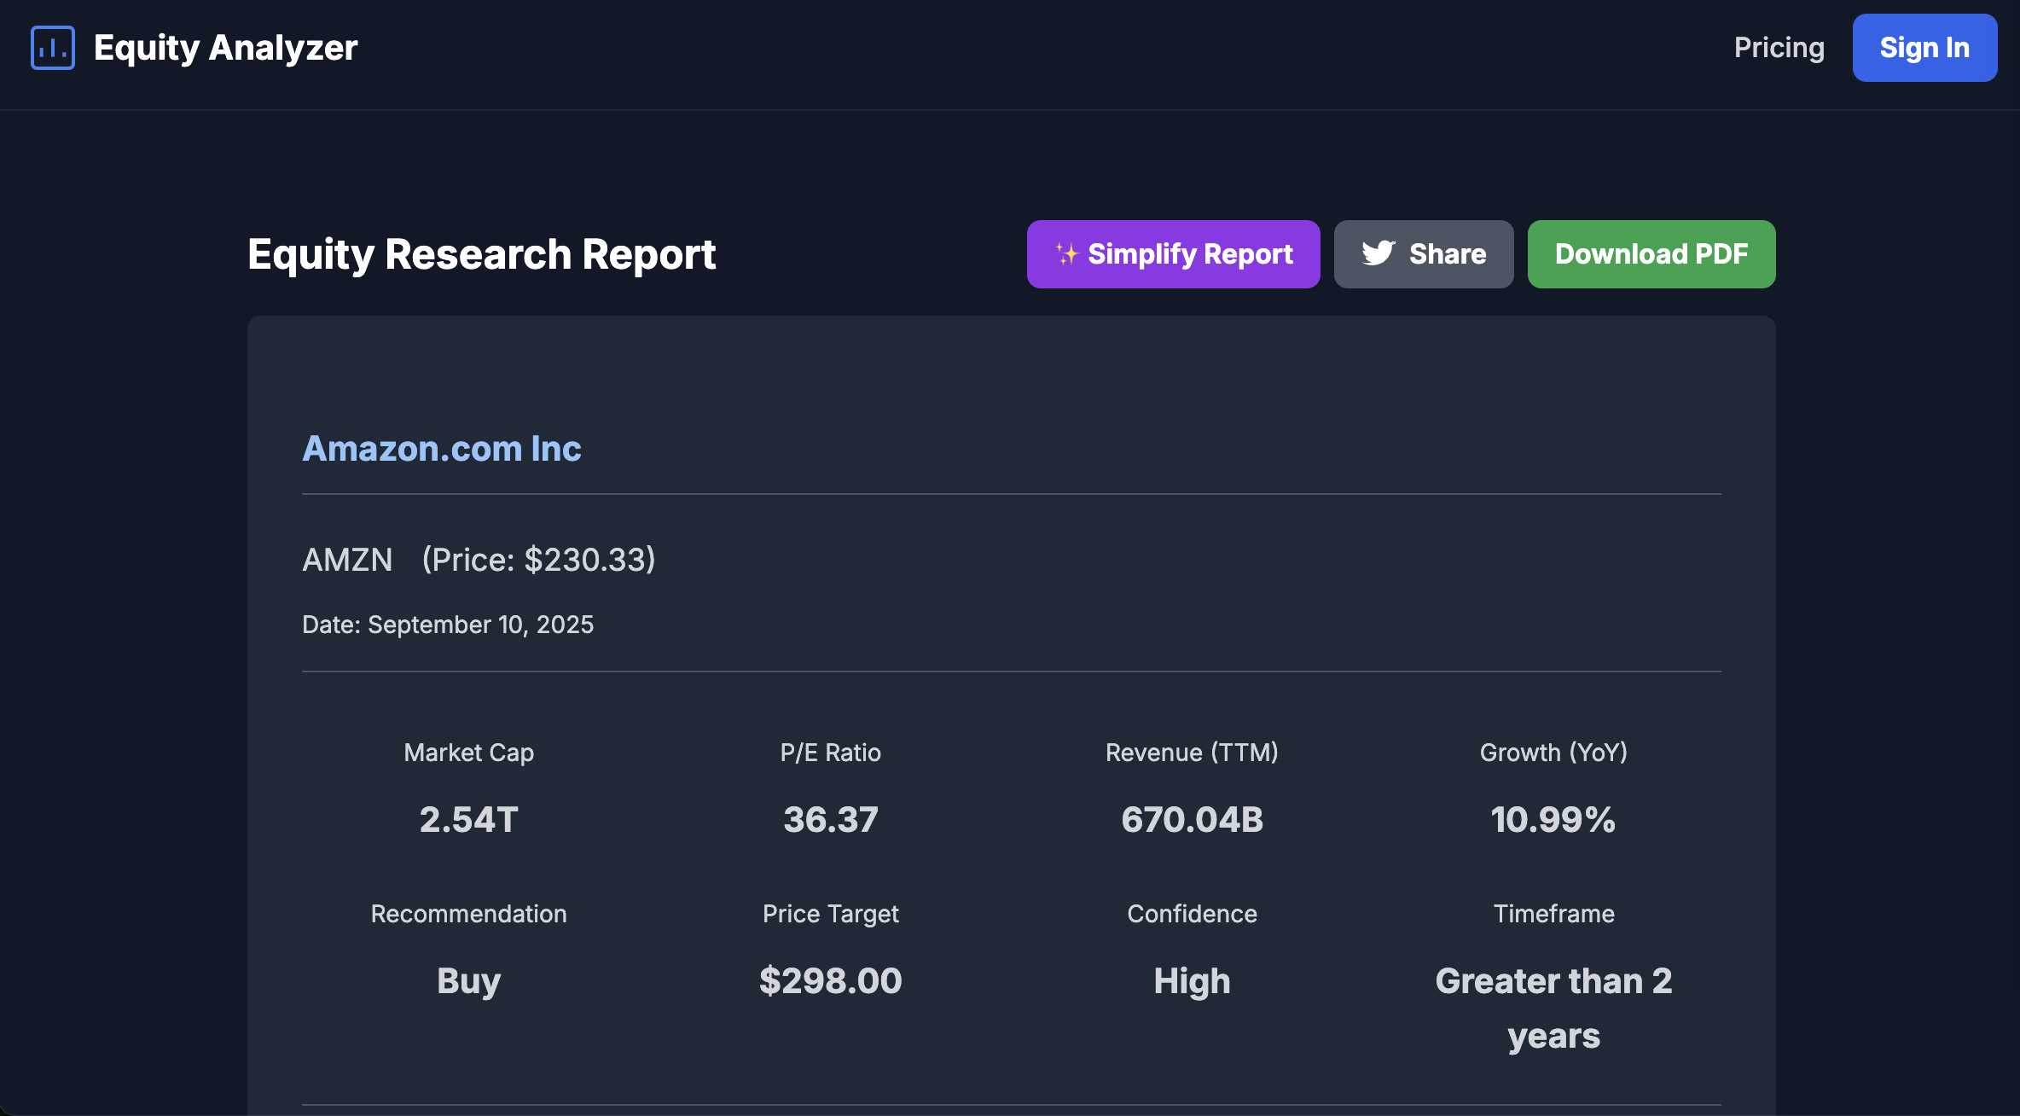
Task: Click the Equity Analyzer title text
Action: point(225,48)
